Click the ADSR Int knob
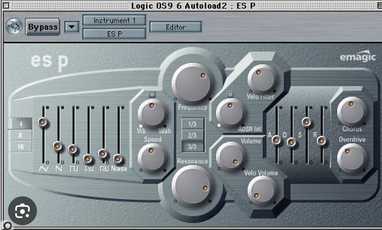This screenshot has width=382, height=230. [x=231, y=113]
